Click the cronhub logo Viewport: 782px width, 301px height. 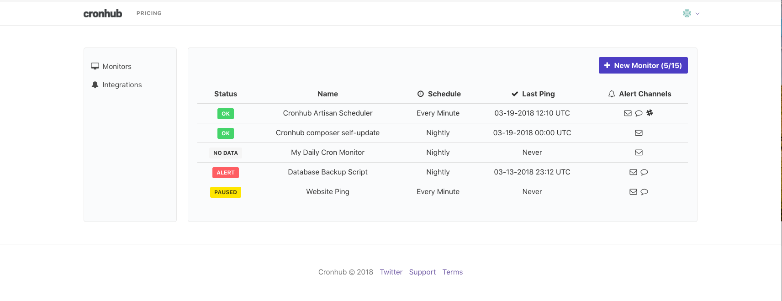[x=103, y=14]
